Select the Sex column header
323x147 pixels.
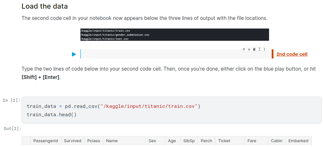pos(152,141)
